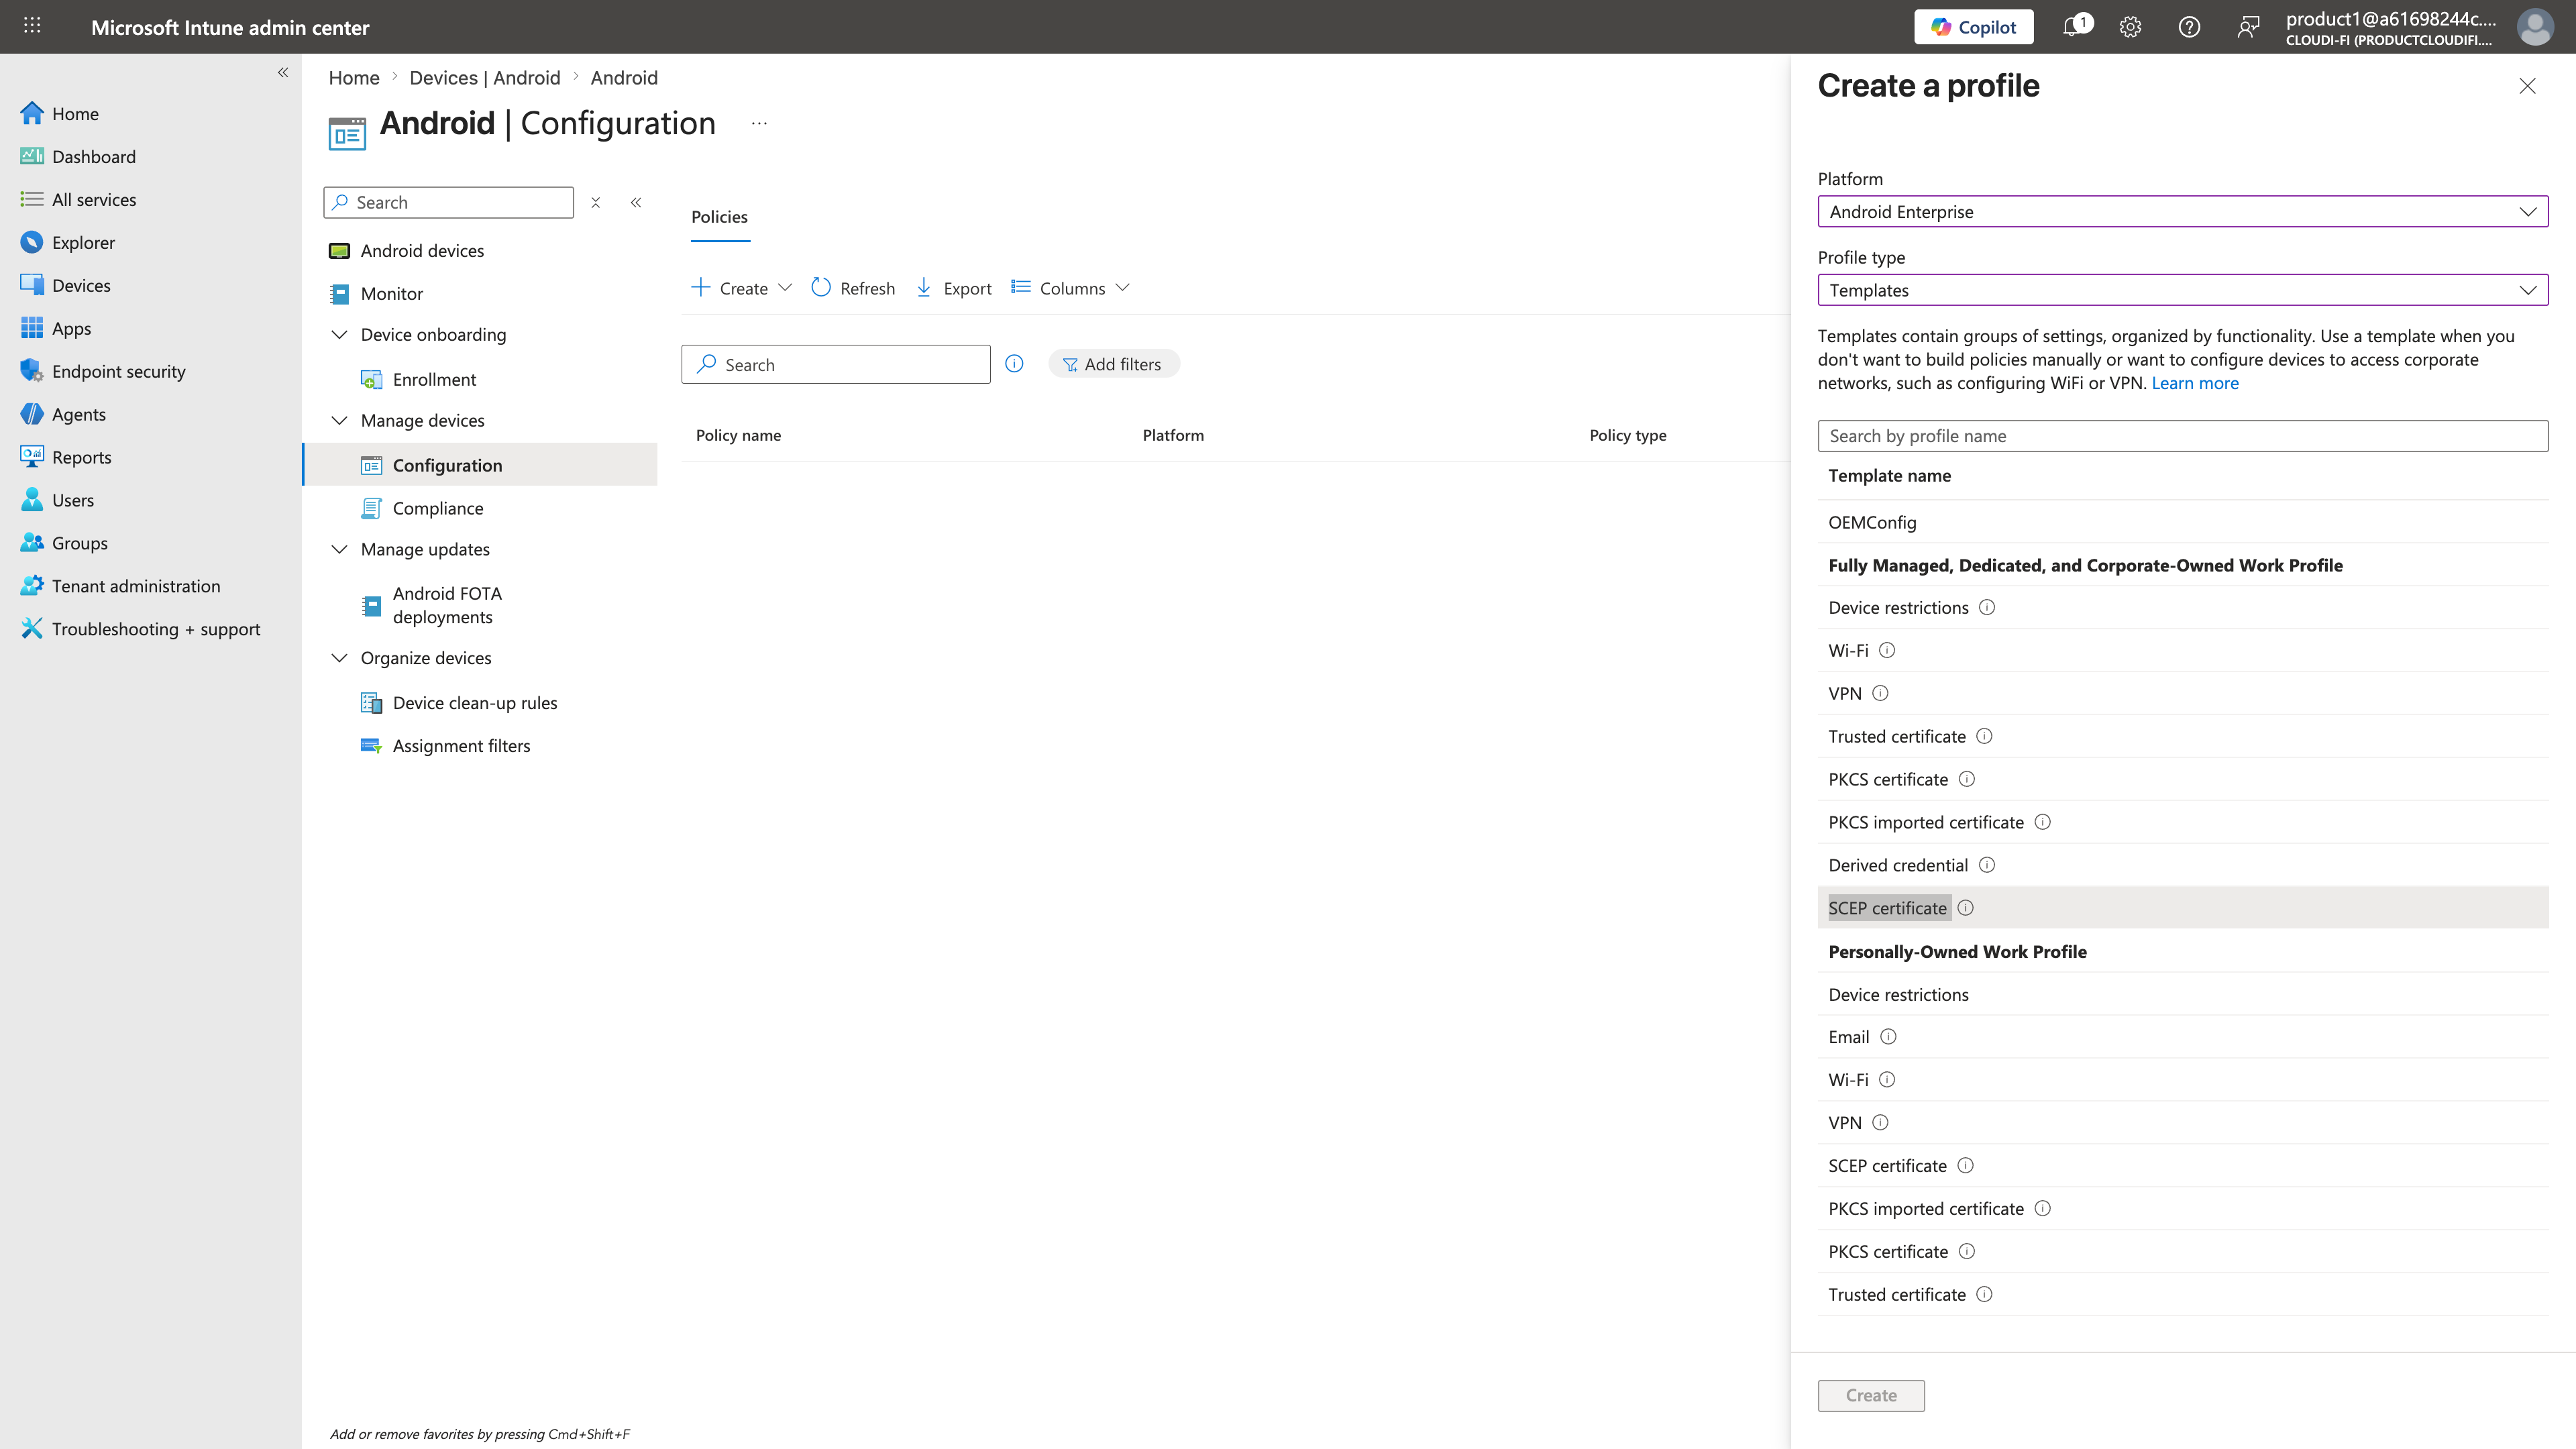Select Configuration menu item
This screenshot has height=1449, width=2576.
click(480, 466)
